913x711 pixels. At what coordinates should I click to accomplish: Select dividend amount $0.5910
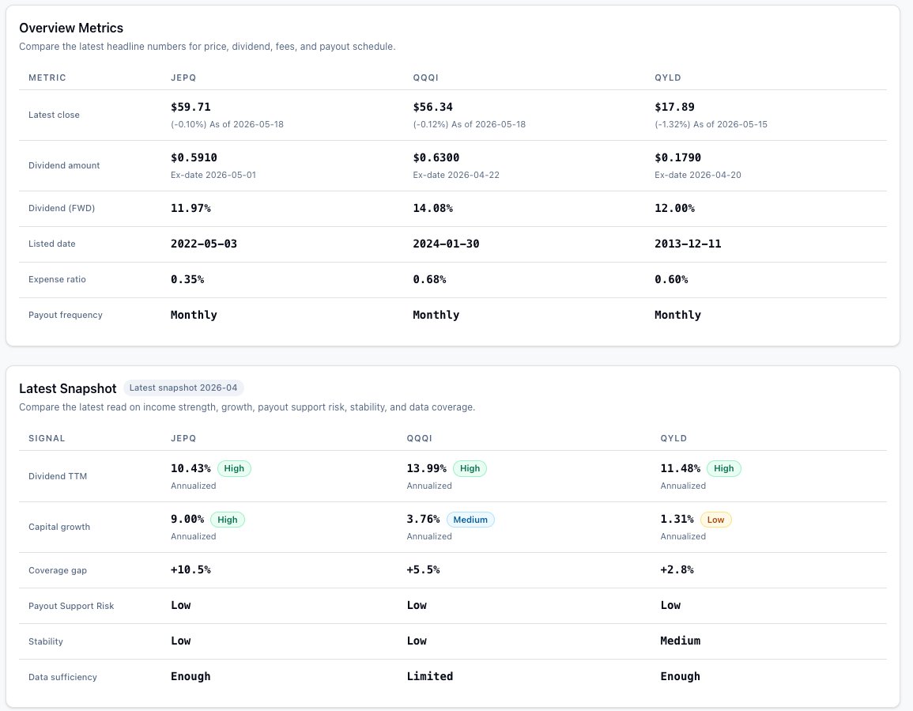[194, 157]
